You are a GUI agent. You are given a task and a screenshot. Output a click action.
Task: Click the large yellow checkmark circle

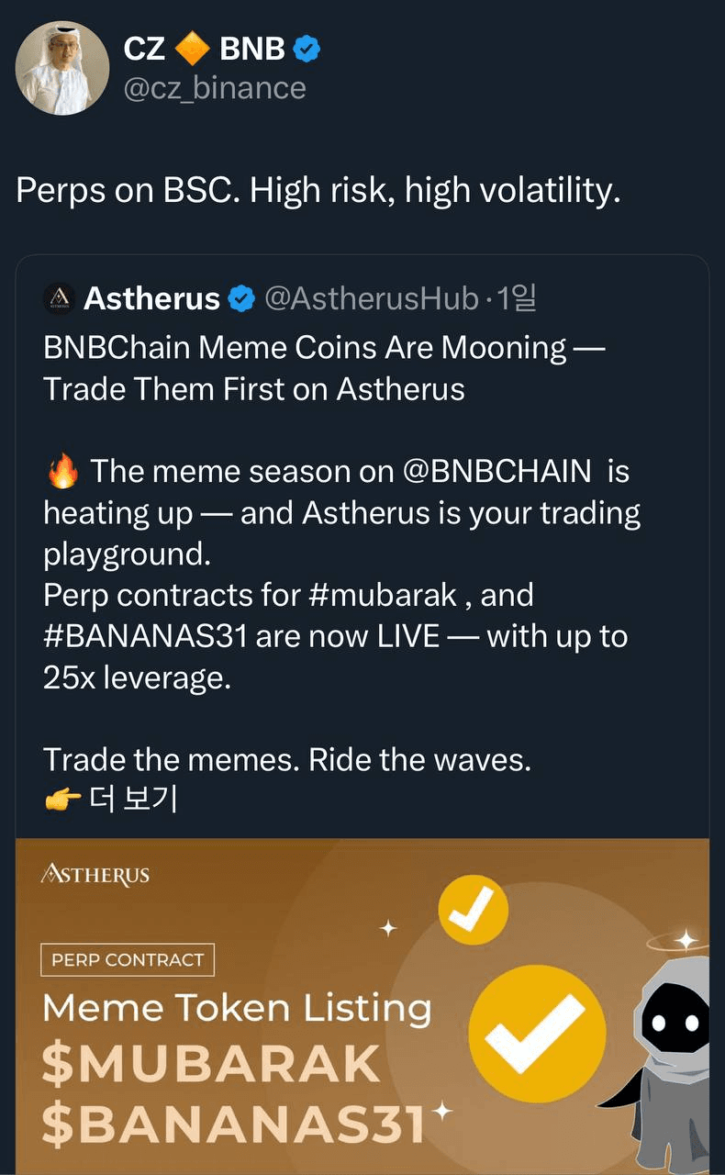click(536, 1035)
